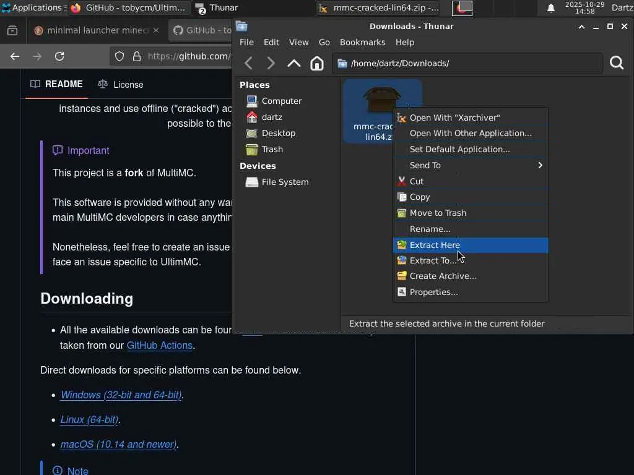This screenshot has width=634, height=475.
Task: Select the License tab on GitHub
Action: pyautogui.click(x=121, y=84)
